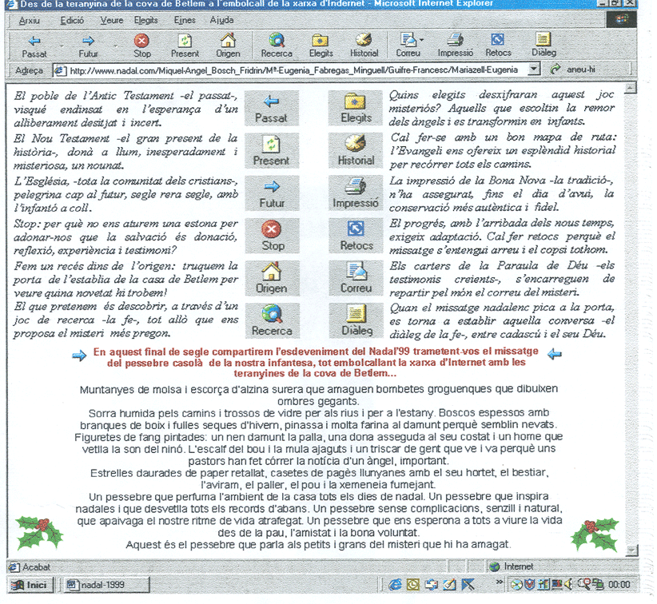The image size is (657, 604).
Task: Click the Inici start button
Action: (x=30, y=585)
